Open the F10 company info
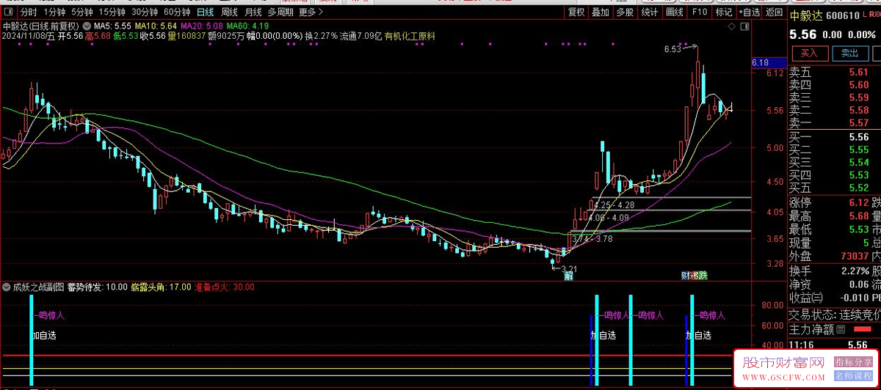Screen dimensions: 881x390 [699, 12]
